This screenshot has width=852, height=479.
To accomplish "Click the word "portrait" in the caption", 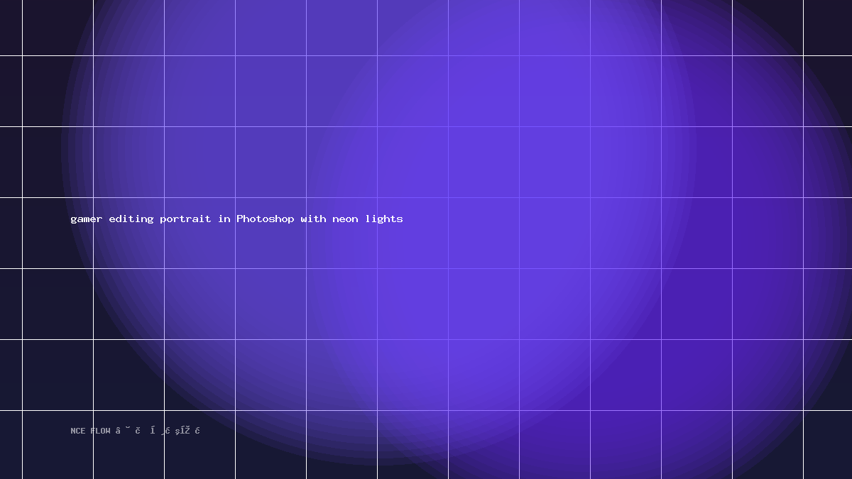I will (x=185, y=219).
